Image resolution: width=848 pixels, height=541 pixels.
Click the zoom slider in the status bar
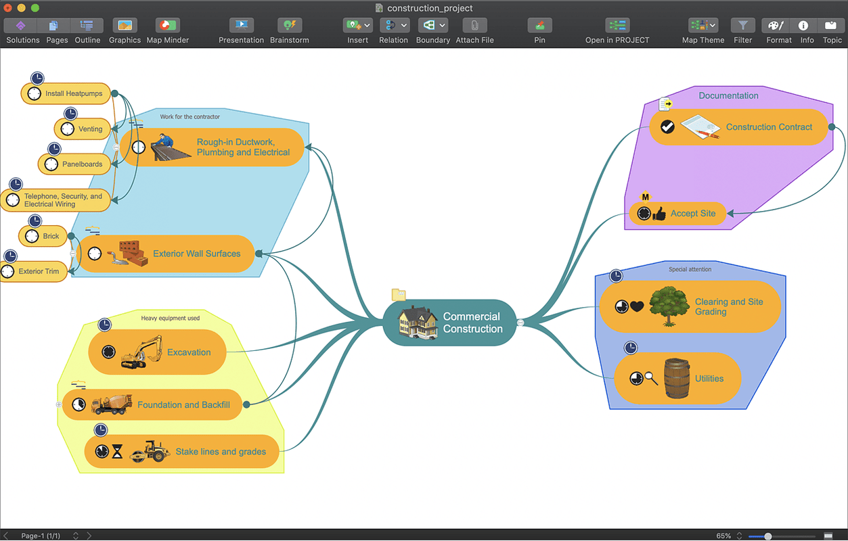pos(782,536)
